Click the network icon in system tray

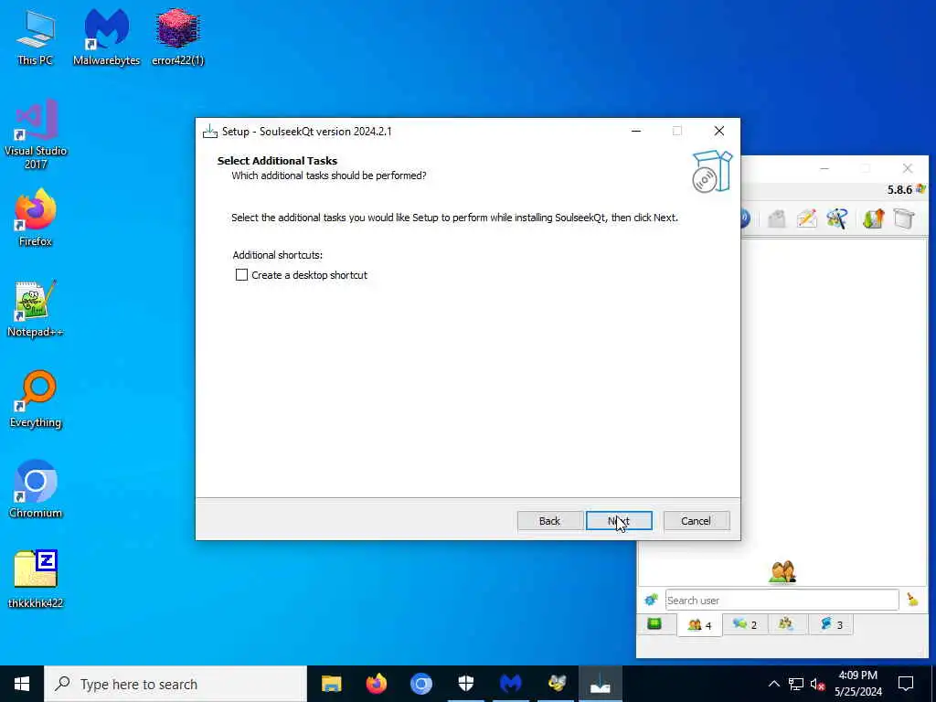click(x=796, y=684)
